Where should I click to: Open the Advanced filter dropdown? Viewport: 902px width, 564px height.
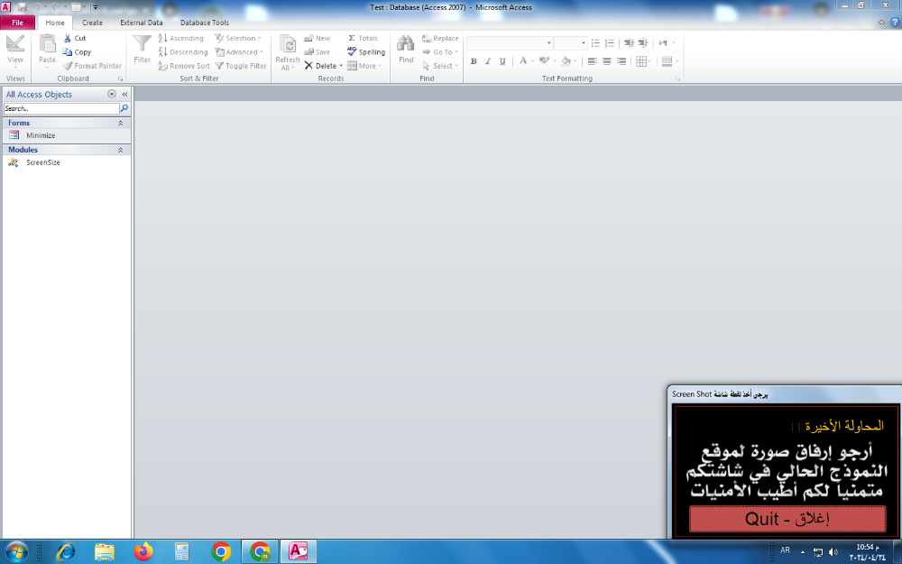[x=239, y=51]
